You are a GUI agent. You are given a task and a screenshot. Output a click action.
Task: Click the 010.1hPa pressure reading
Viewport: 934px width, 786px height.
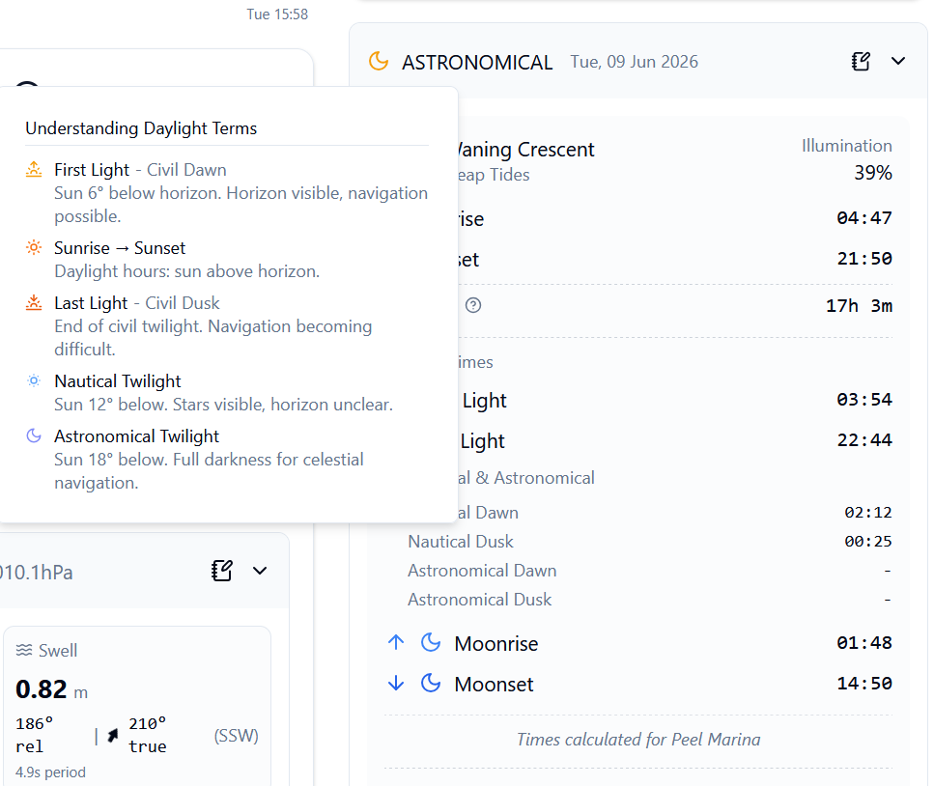[x=37, y=573]
